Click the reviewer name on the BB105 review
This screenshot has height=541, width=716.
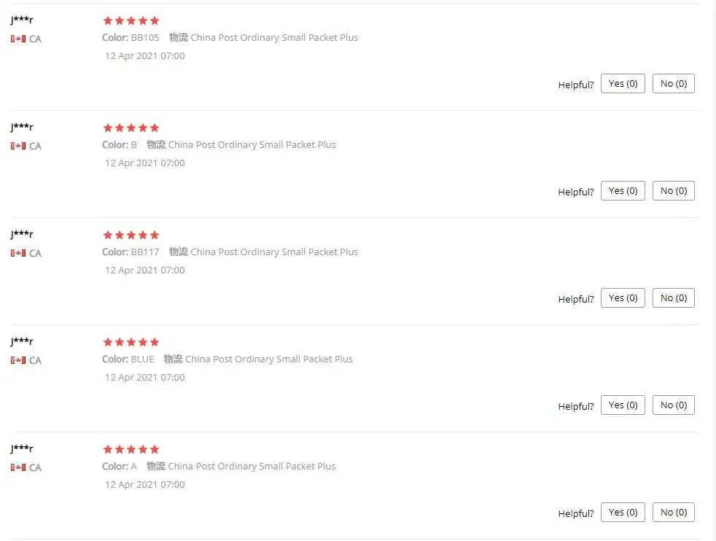coord(22,20)
